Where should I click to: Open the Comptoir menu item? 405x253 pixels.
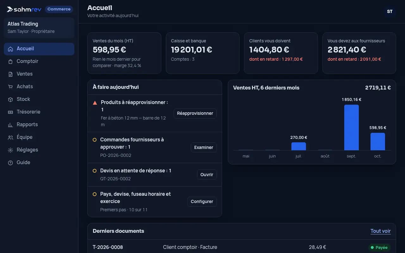[x=39, y=61]
